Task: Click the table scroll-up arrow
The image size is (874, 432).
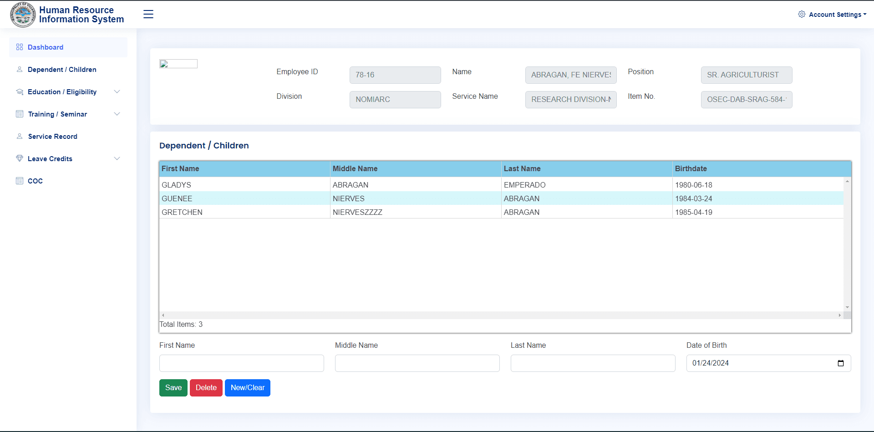Action: tap(847, 181)
